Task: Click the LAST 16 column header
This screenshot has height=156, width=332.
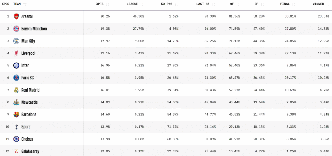Action: click(x=203, y=4)
